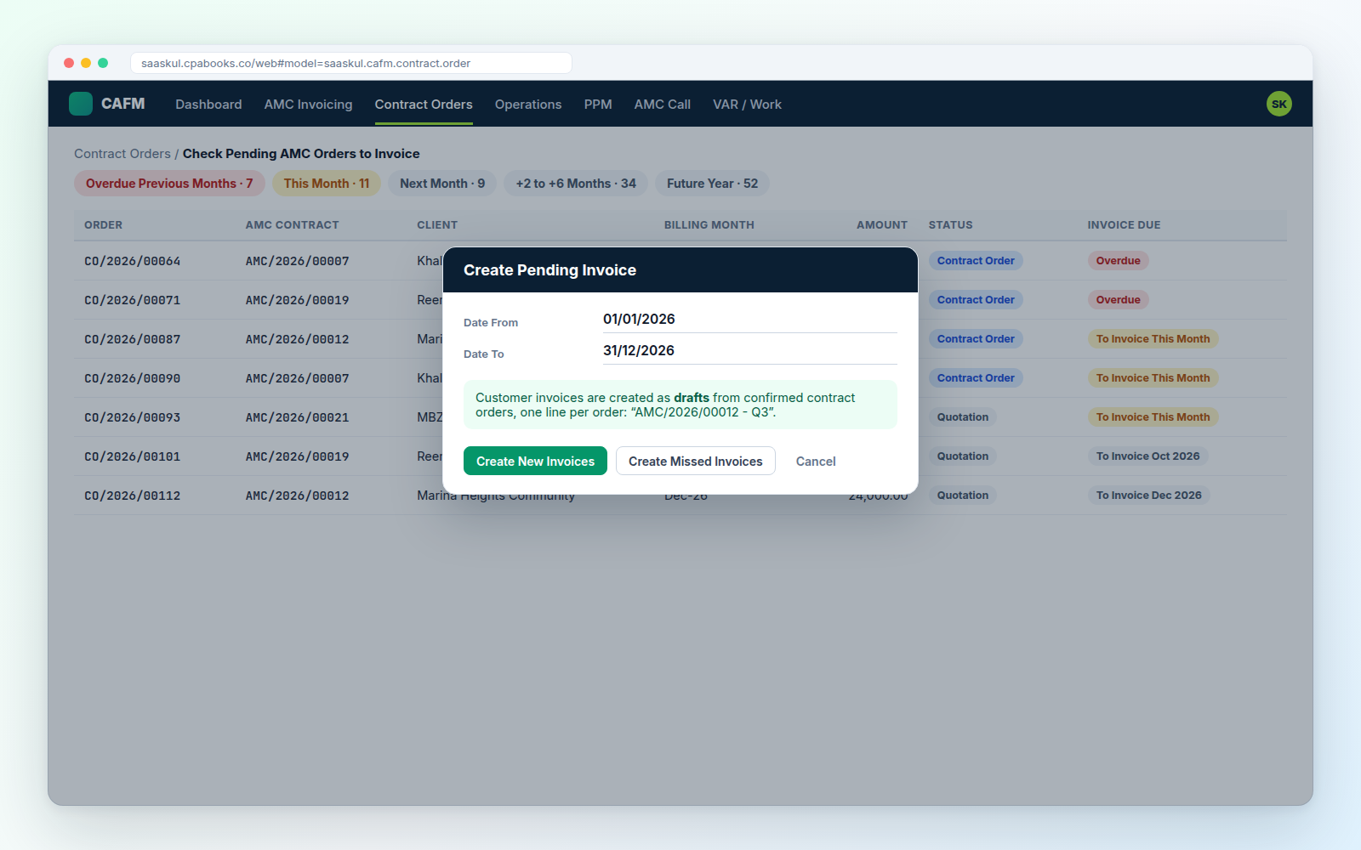Screen dimensions: 1361x850
Task: Cancel the Create Pending Invoice dialog
Action: 816,461
